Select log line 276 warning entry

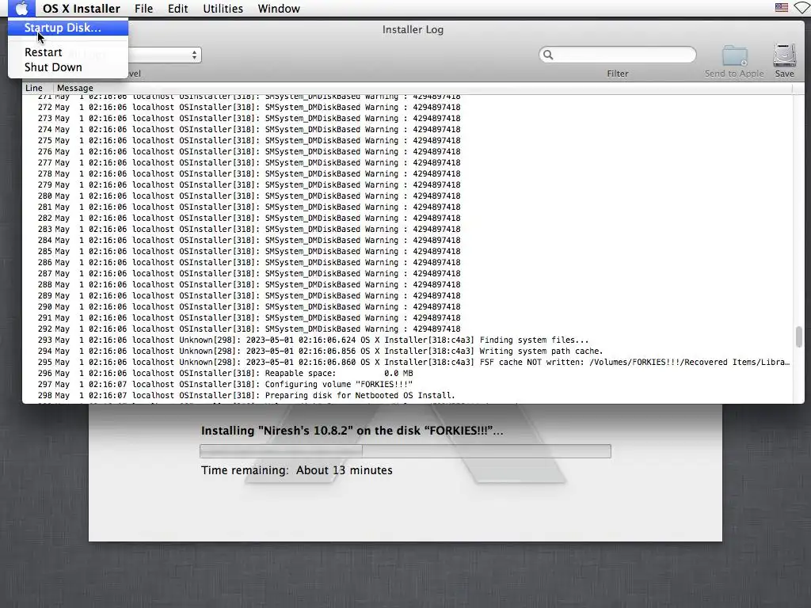click(x=408, y=151)
